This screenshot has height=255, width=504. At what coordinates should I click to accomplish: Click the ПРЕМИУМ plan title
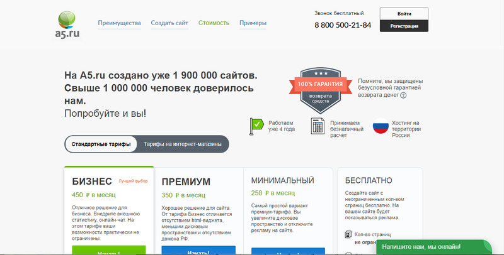[x=186, y=182]
